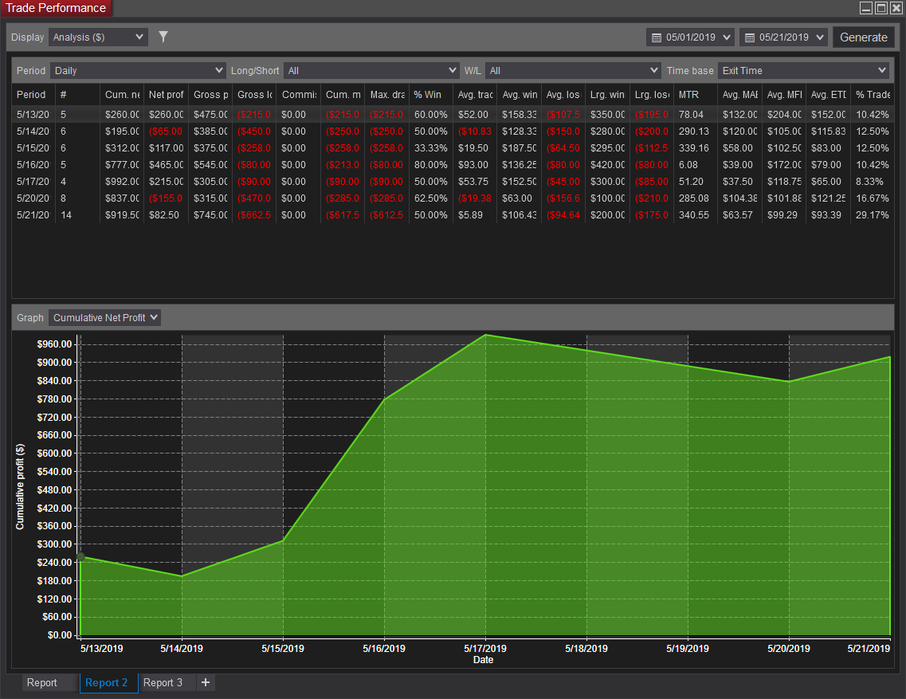Viewport: 906px width, 699px height.
Task: Select the 5/15/2019 period row
Action: [x=453, y=148]
